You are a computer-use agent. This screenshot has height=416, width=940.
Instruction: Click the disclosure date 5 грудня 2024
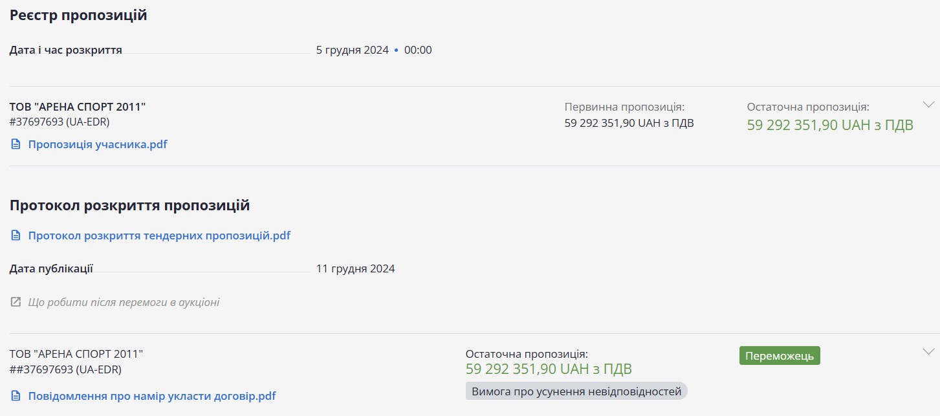coord(352,50)
